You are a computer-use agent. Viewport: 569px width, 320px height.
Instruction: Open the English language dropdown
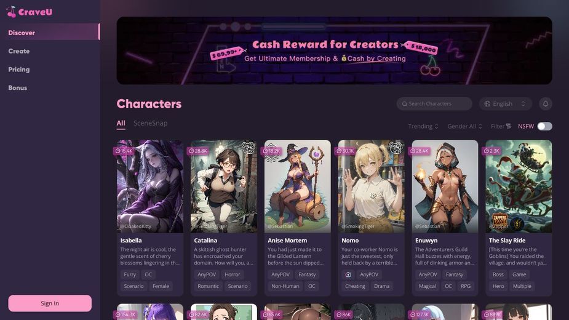(506, 104)
